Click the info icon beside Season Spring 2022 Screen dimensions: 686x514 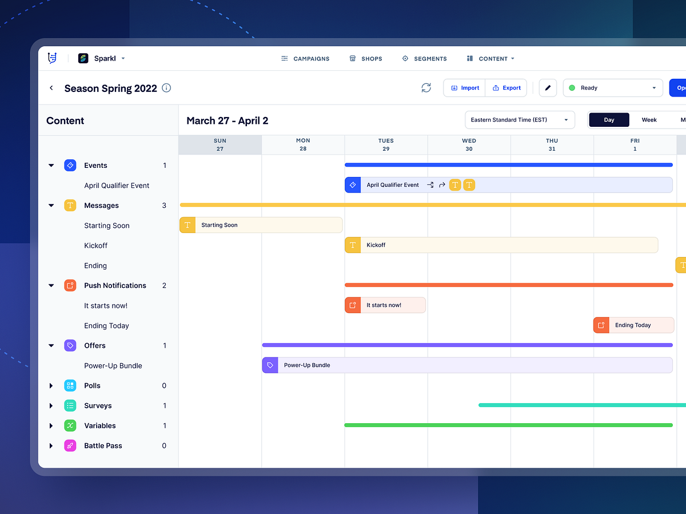click(x=166, y=88)
